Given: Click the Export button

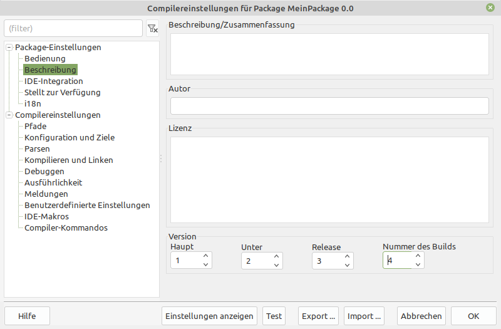Looking at the screenshot, I should tap(318, 316).
